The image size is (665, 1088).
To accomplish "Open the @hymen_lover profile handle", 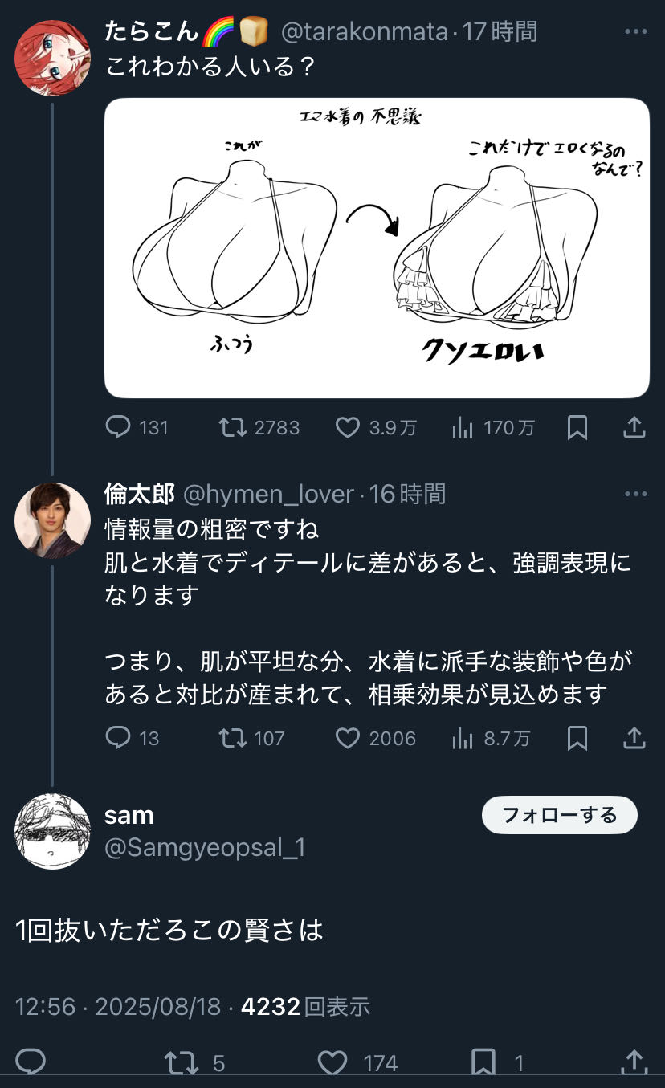I will click(x=268, y=494).
